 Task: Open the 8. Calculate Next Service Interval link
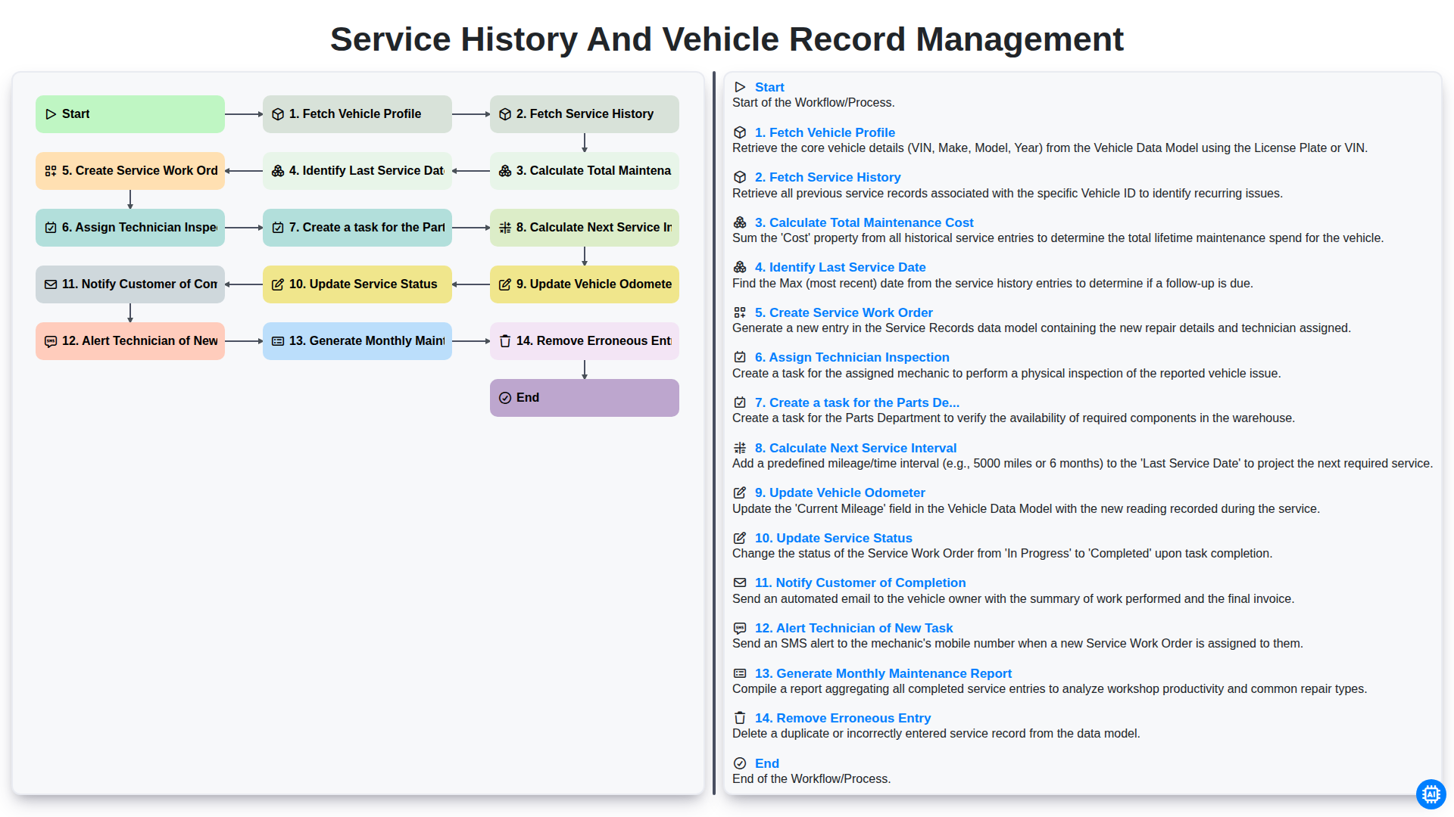click(856, 448)
